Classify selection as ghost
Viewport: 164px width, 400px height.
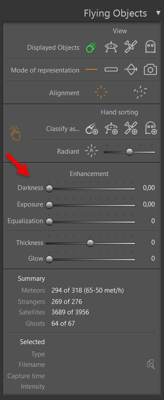pos(150,128)
